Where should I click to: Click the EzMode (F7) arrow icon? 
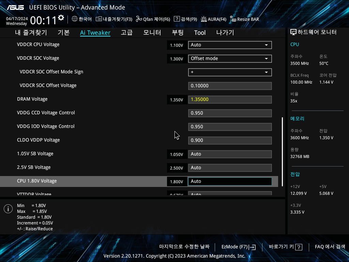click(x=253, y=247)
